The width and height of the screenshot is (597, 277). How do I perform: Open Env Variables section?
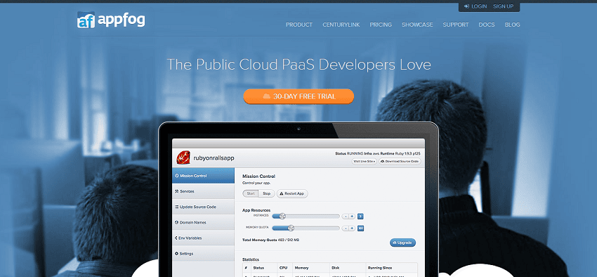203,238
